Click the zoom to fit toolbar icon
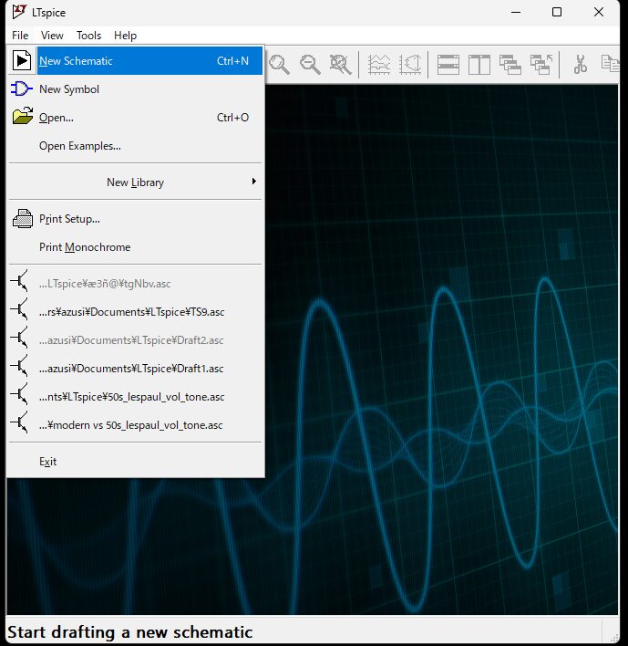The height and width of the screenshot is (646, 628). click(x=340, y=63)
